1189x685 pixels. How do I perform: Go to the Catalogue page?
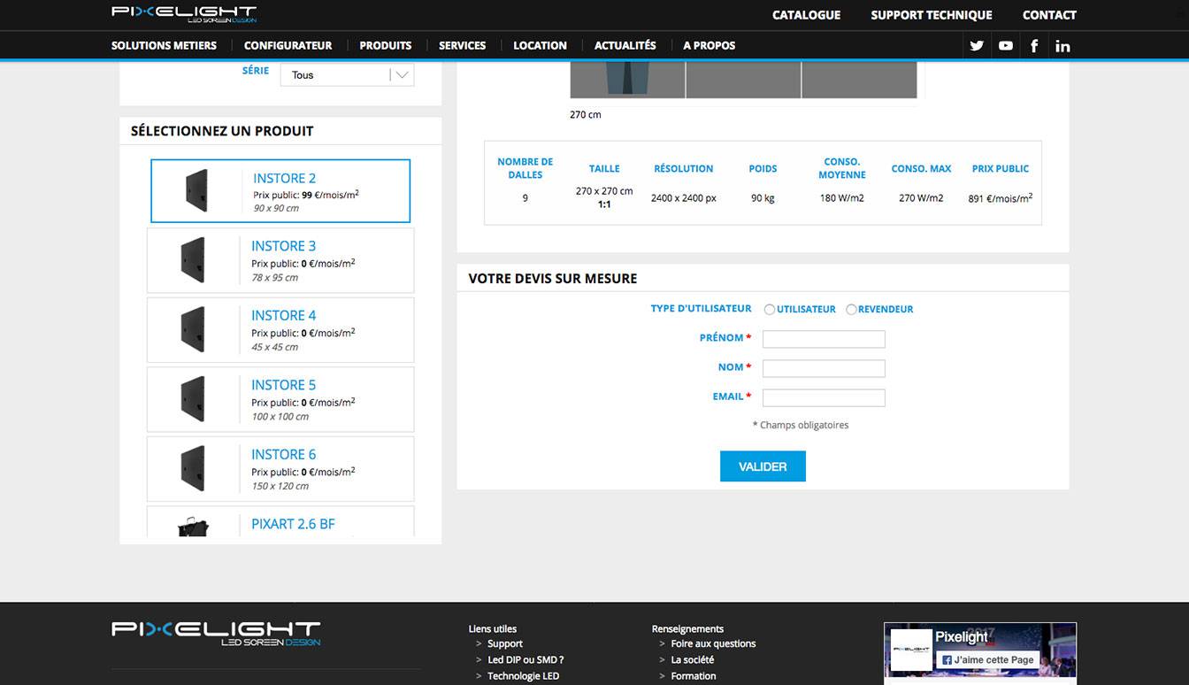click(806, 15)
